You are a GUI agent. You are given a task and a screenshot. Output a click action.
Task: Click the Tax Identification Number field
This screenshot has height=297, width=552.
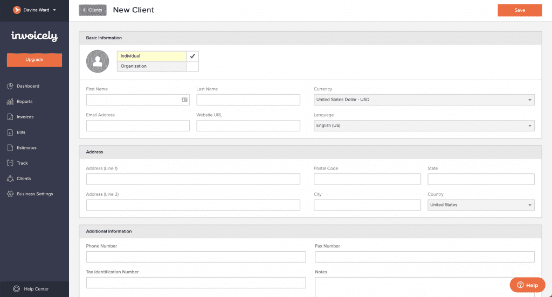point(196,282)
